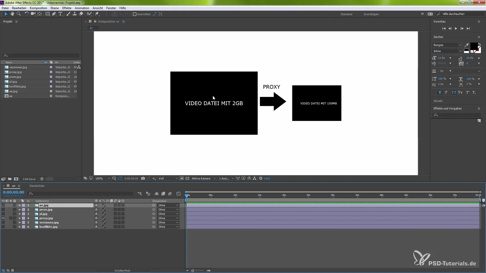486x273 pixels.
Task: Show the ae.jpg layer
Action: pos(3,205)
